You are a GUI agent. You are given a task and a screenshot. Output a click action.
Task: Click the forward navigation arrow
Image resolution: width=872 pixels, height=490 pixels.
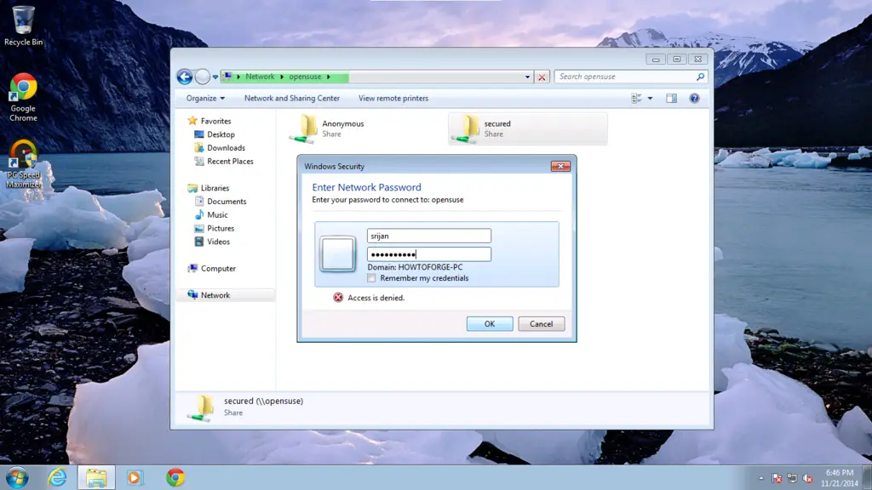[x=203, y=77]
